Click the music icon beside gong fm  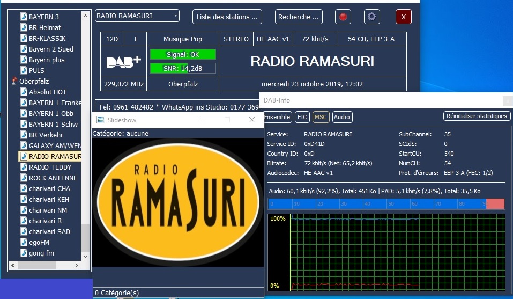(x=24, y=253)
